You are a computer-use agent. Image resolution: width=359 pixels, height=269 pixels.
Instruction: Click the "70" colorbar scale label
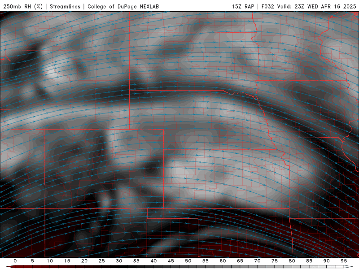coord(257,261)
